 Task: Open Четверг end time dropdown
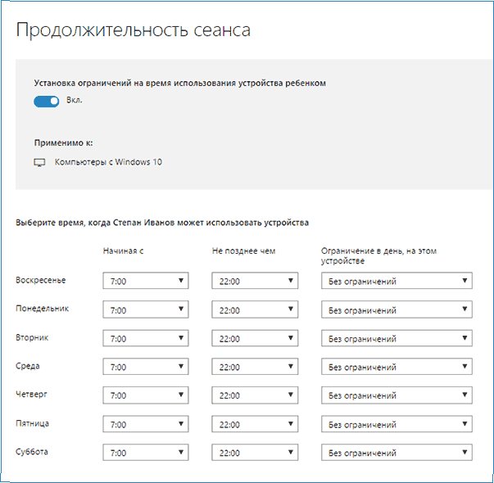[x=255, y=395]
